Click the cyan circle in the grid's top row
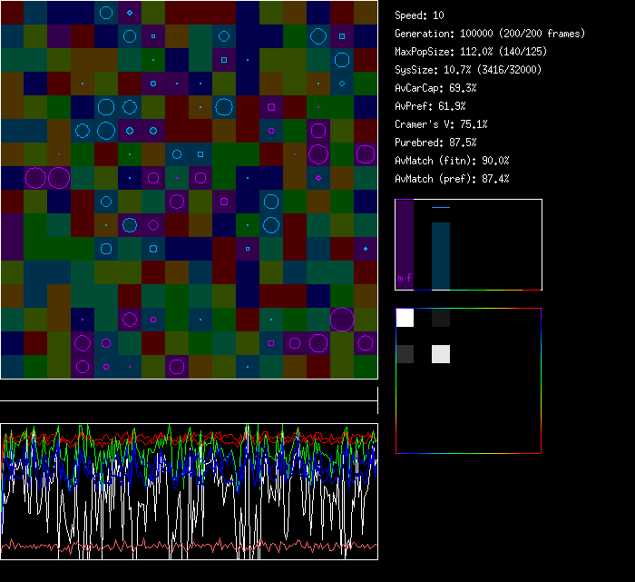Viewport: 635px width, 582px height. tap(106, 13)
